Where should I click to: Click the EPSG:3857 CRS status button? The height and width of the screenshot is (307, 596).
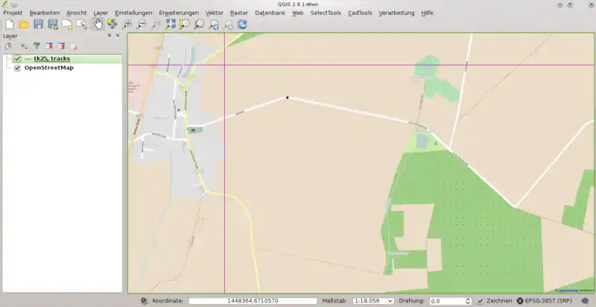pos(545,301)
